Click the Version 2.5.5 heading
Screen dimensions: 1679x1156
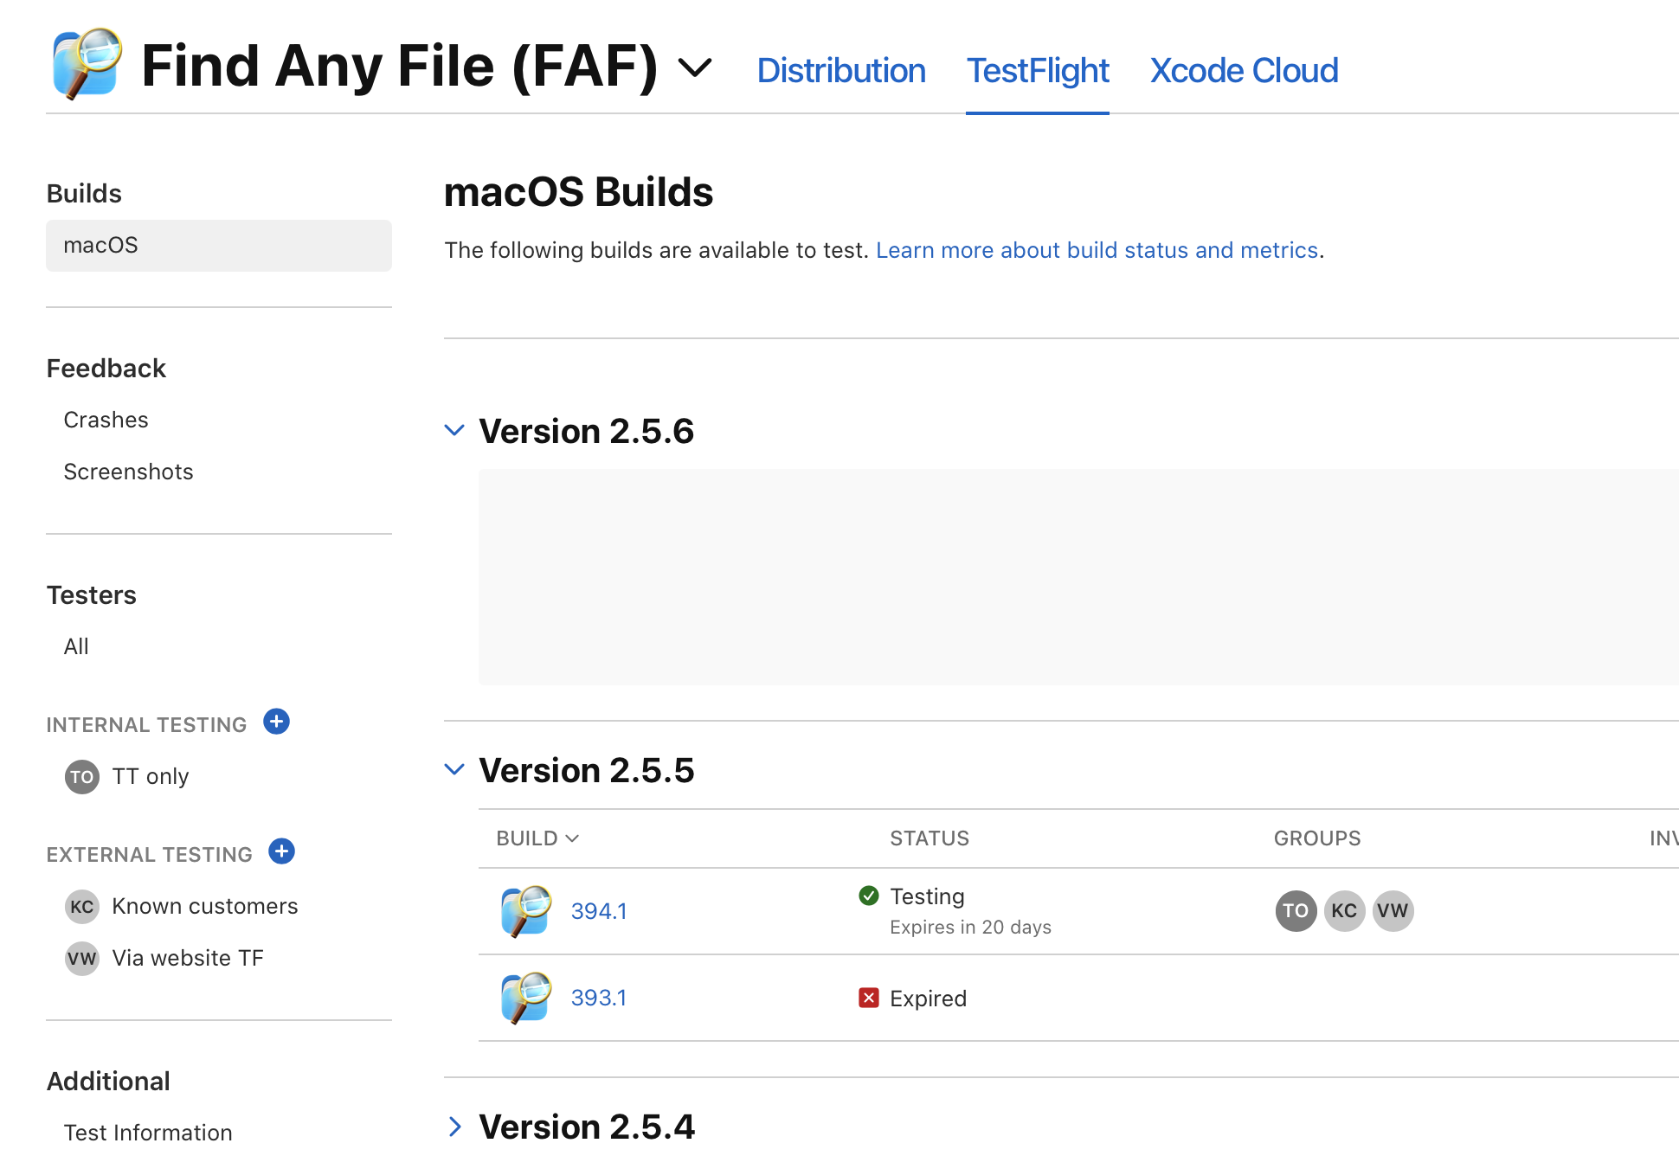(587, 770)
